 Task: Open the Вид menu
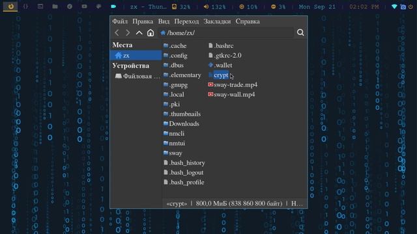[164, 21]
